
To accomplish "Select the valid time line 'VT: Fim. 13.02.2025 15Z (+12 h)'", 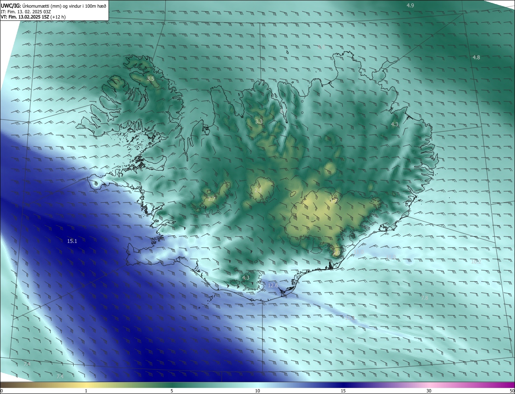I will [33, 17].
